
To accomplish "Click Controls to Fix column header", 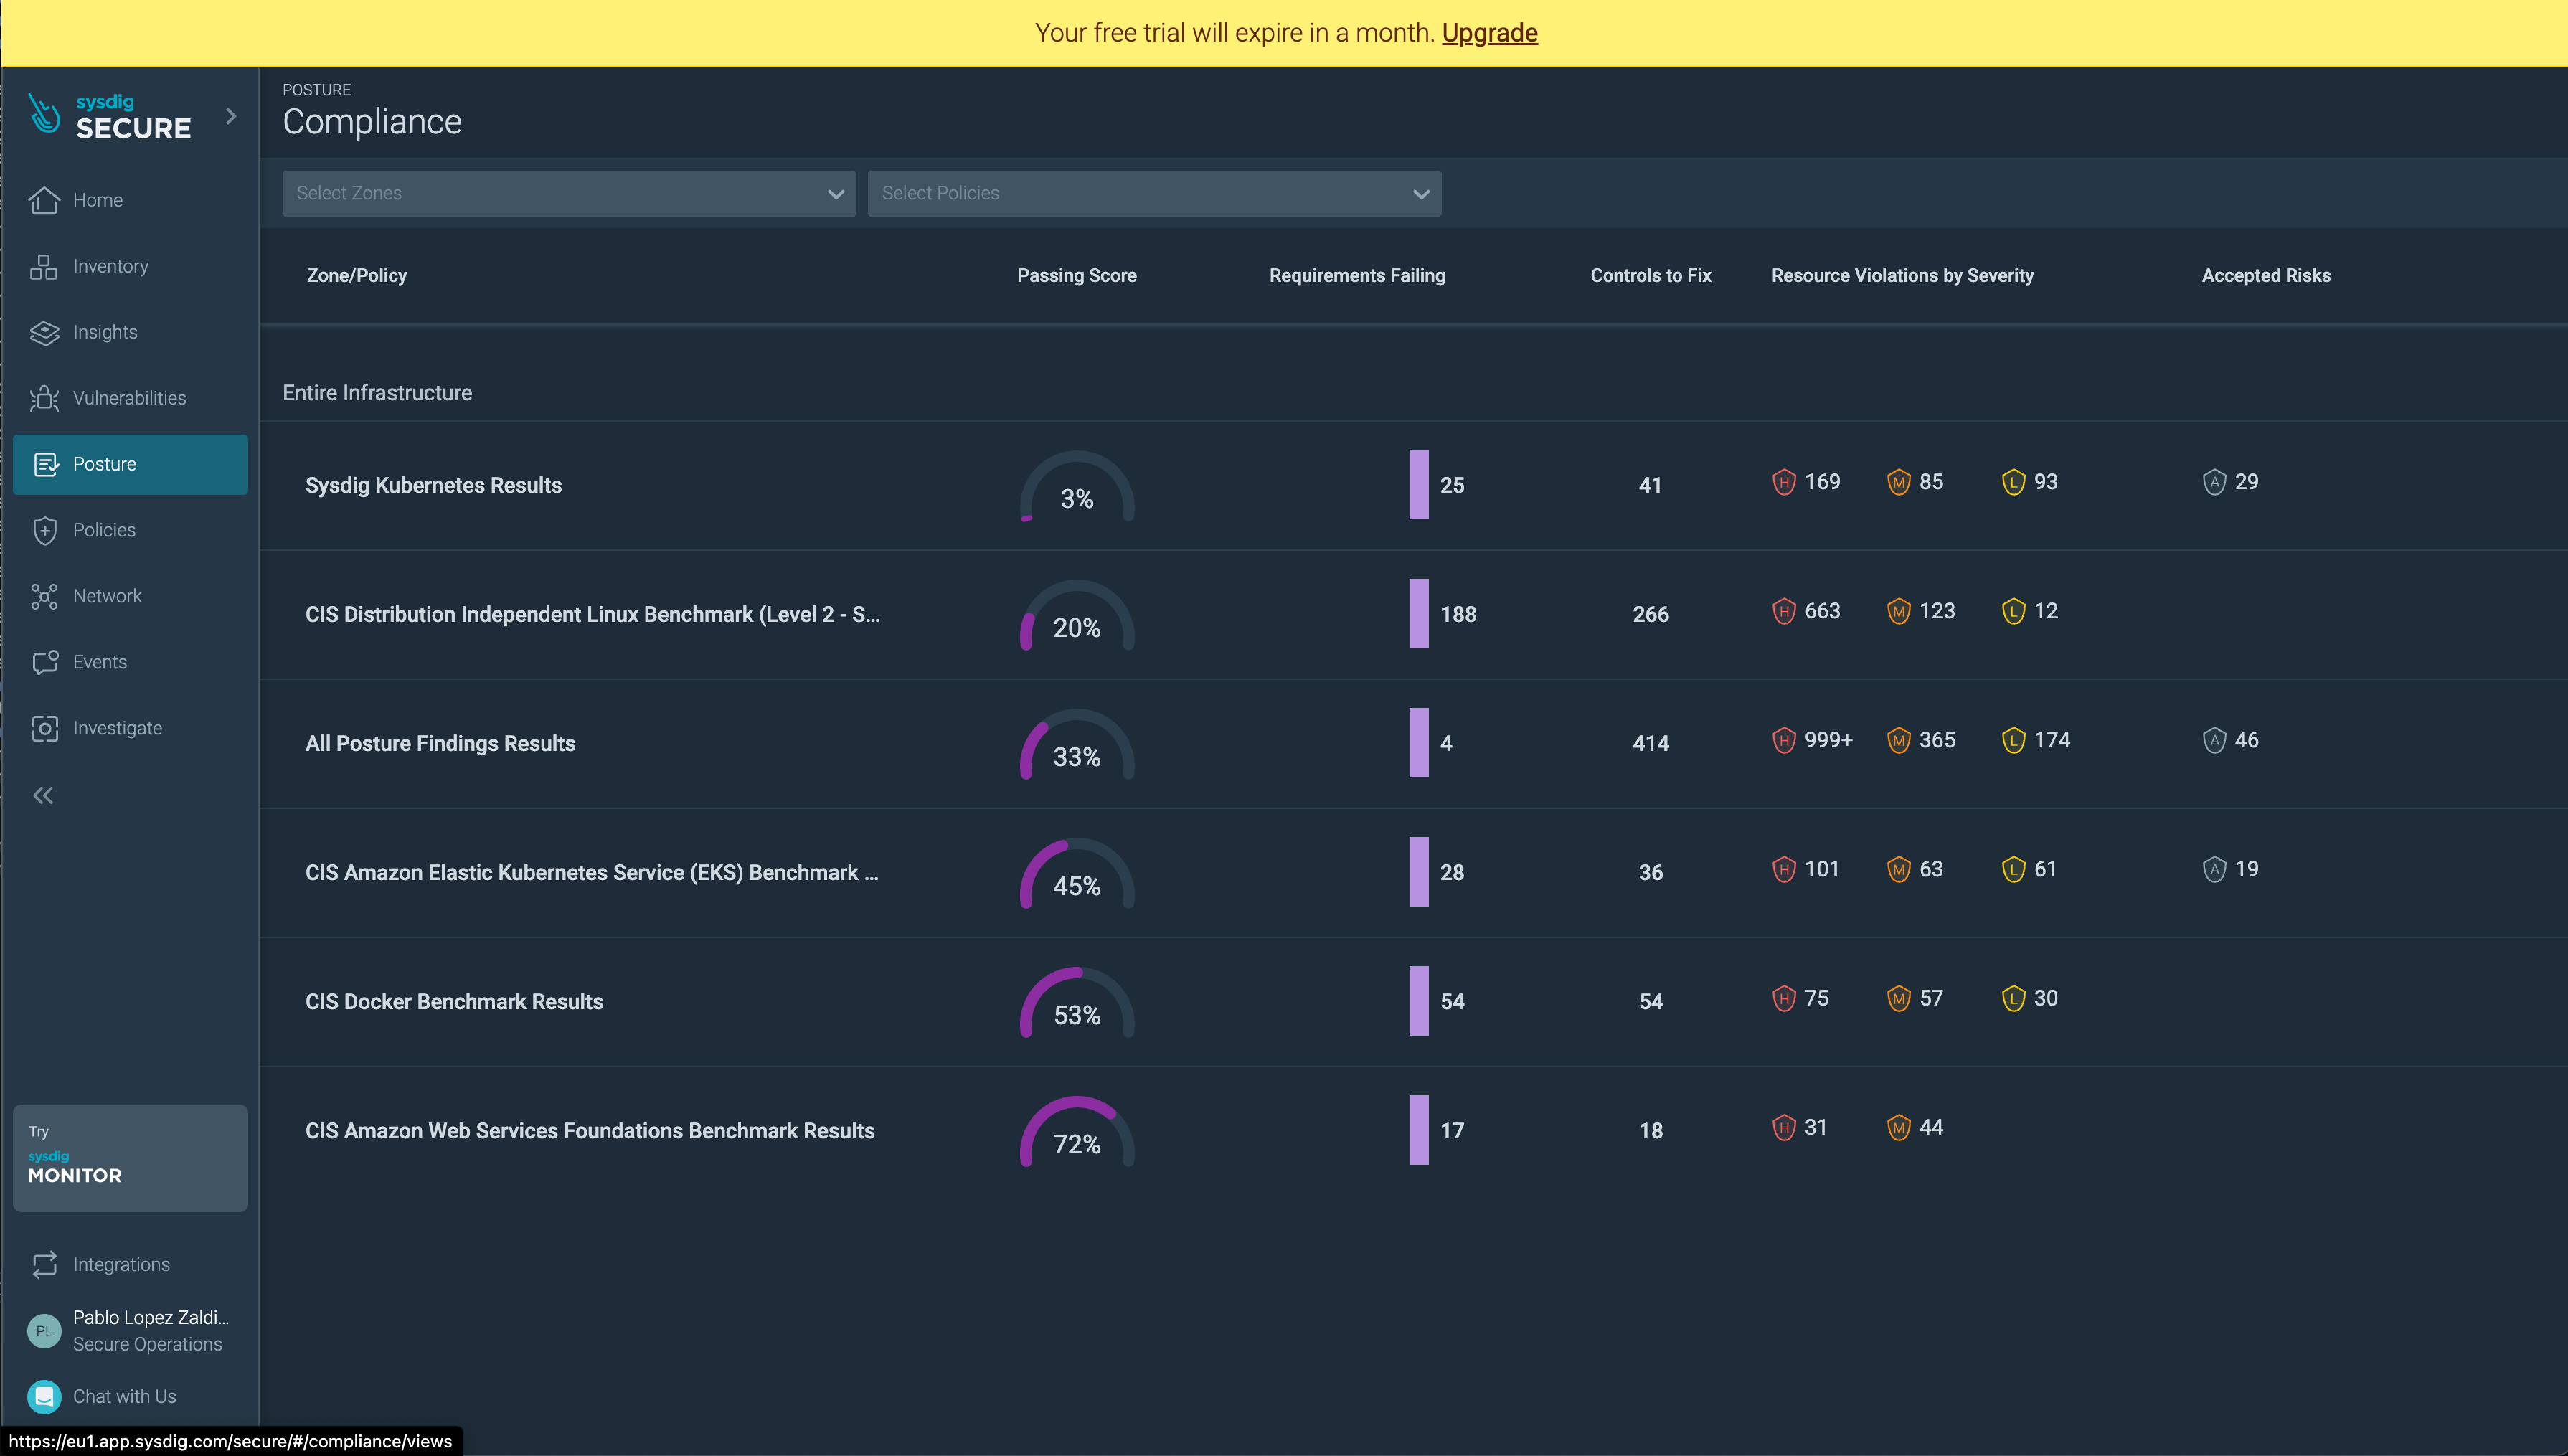I will [x=1651, y=275].
